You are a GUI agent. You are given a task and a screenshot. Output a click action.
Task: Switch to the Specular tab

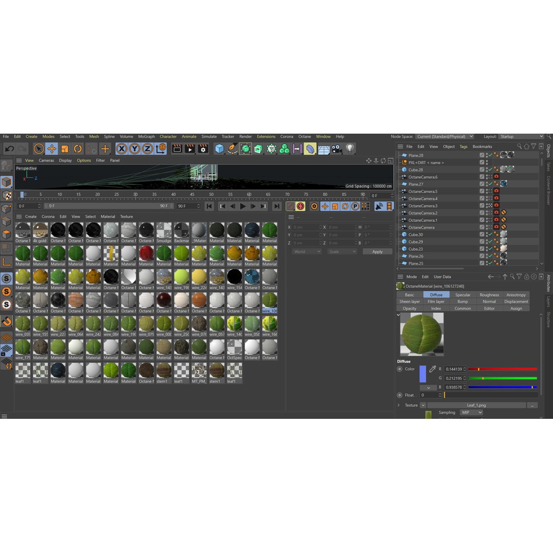pyautogui.click(x=462, y=295)
